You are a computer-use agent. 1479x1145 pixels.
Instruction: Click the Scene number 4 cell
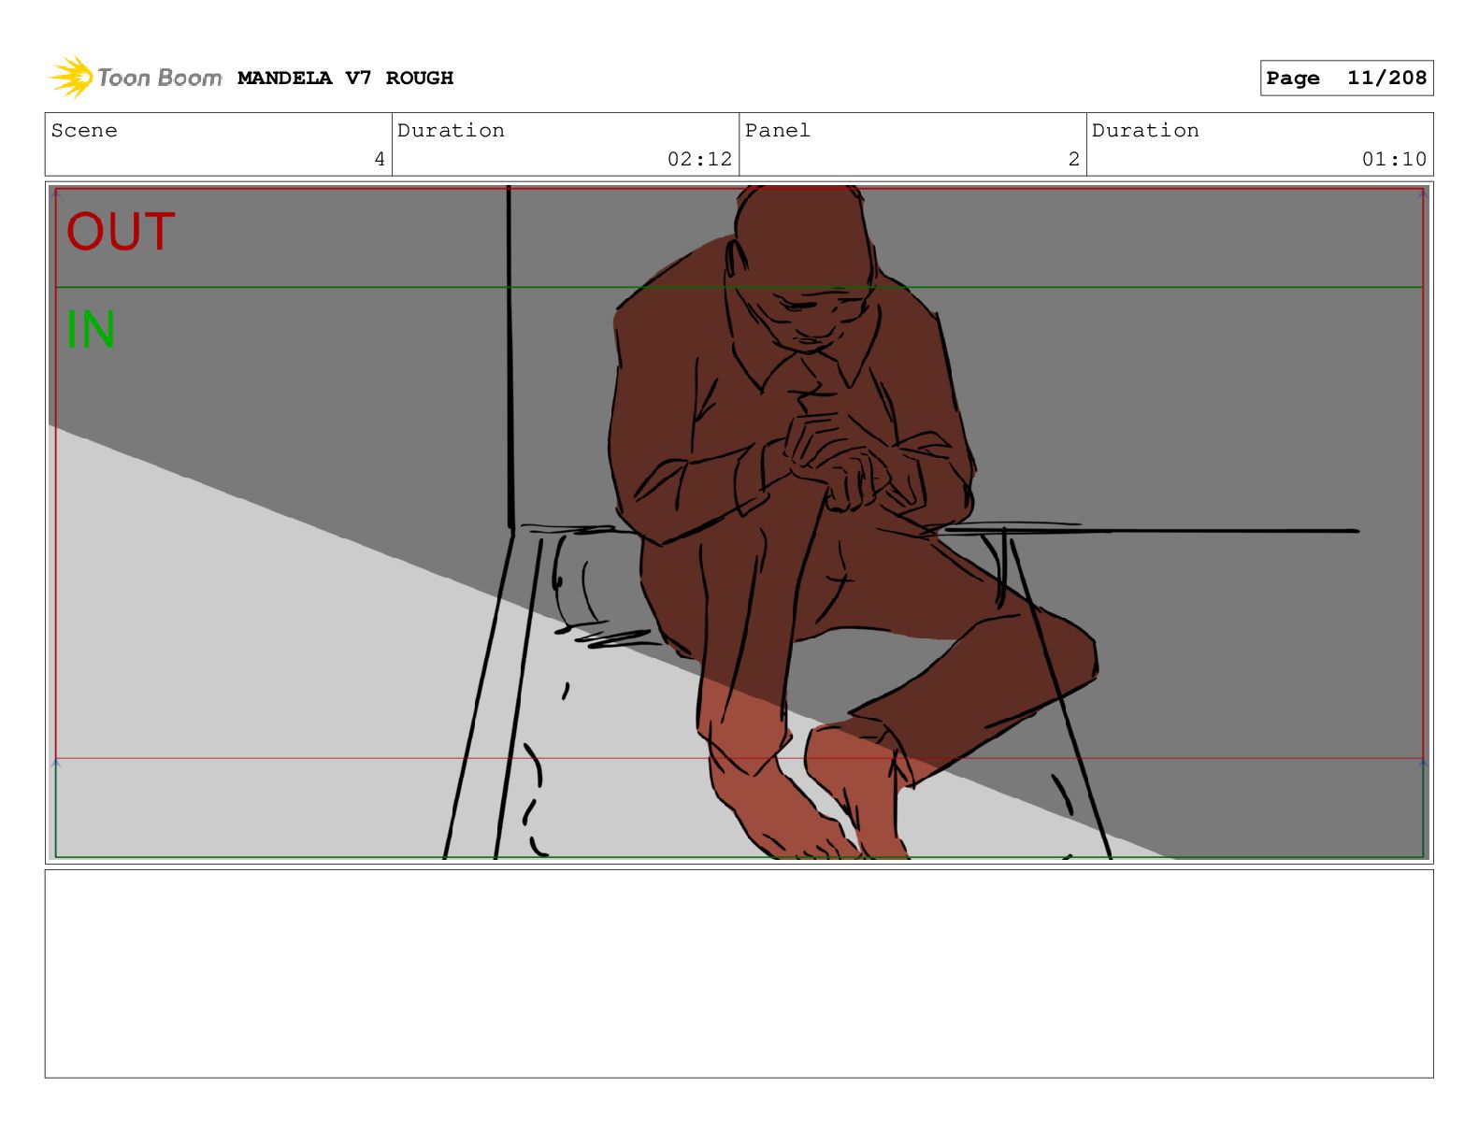(219, 145)
